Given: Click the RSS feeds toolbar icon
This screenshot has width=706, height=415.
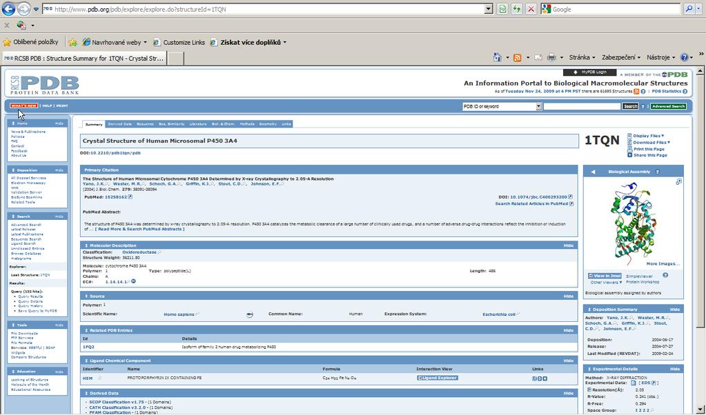Looking at the screenshot, I should point(518,57).
